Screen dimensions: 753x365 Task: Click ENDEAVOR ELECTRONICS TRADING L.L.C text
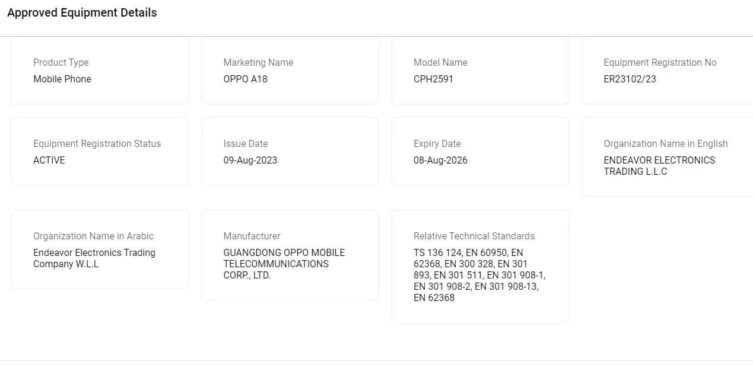pos(659,165)
